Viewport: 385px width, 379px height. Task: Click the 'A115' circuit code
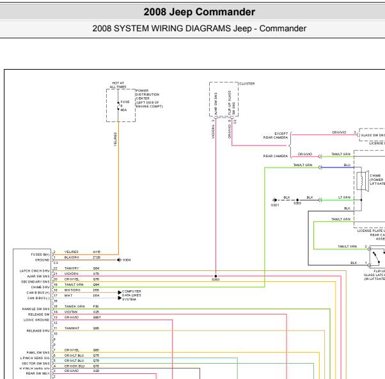click(97, 252)
